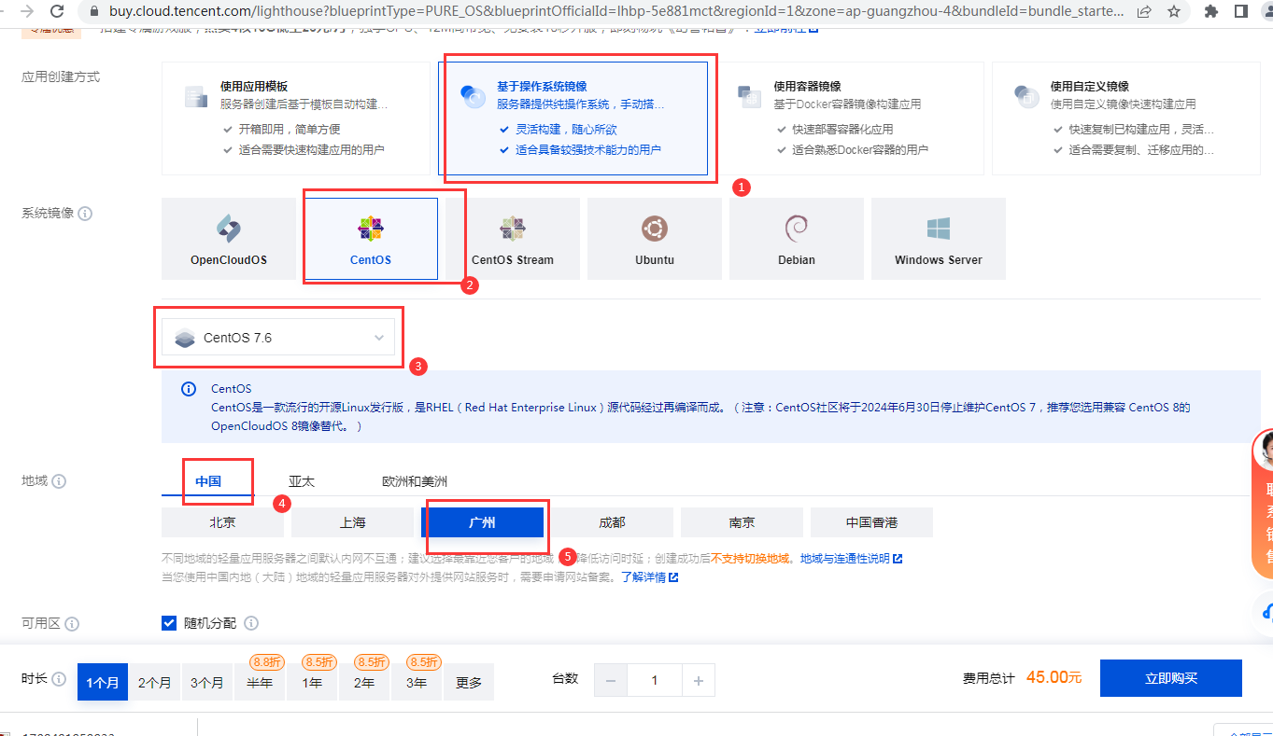Open the CentOS 7.6 version dropdown
The image size is (1273, 736).
tap(278, 338)
